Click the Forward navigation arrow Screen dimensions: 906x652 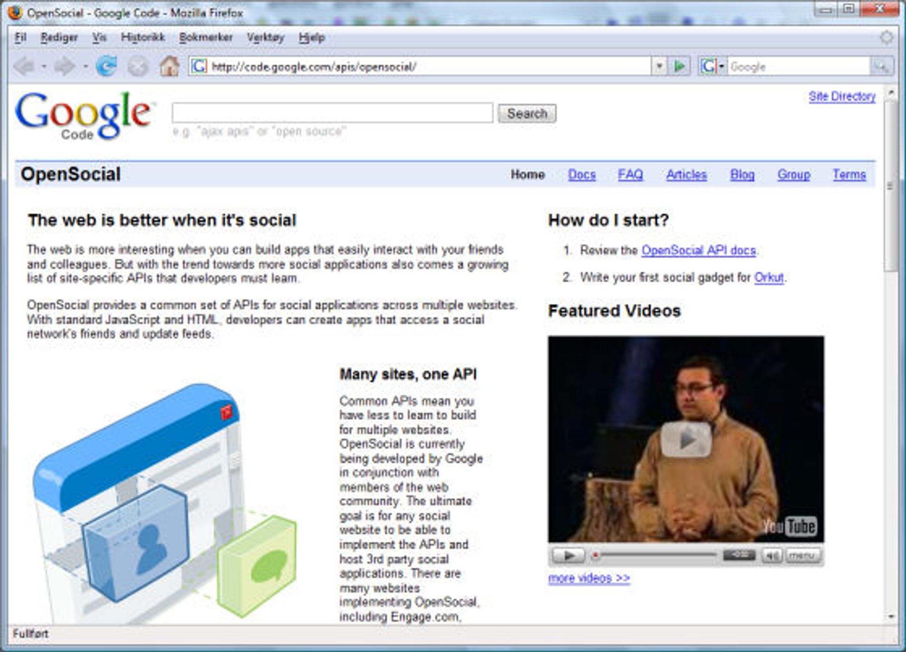pos(64,67)
